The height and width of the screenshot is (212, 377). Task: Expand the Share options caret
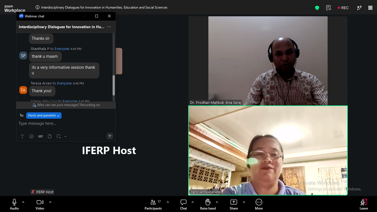pyautogui.click(x=244, y=202)
